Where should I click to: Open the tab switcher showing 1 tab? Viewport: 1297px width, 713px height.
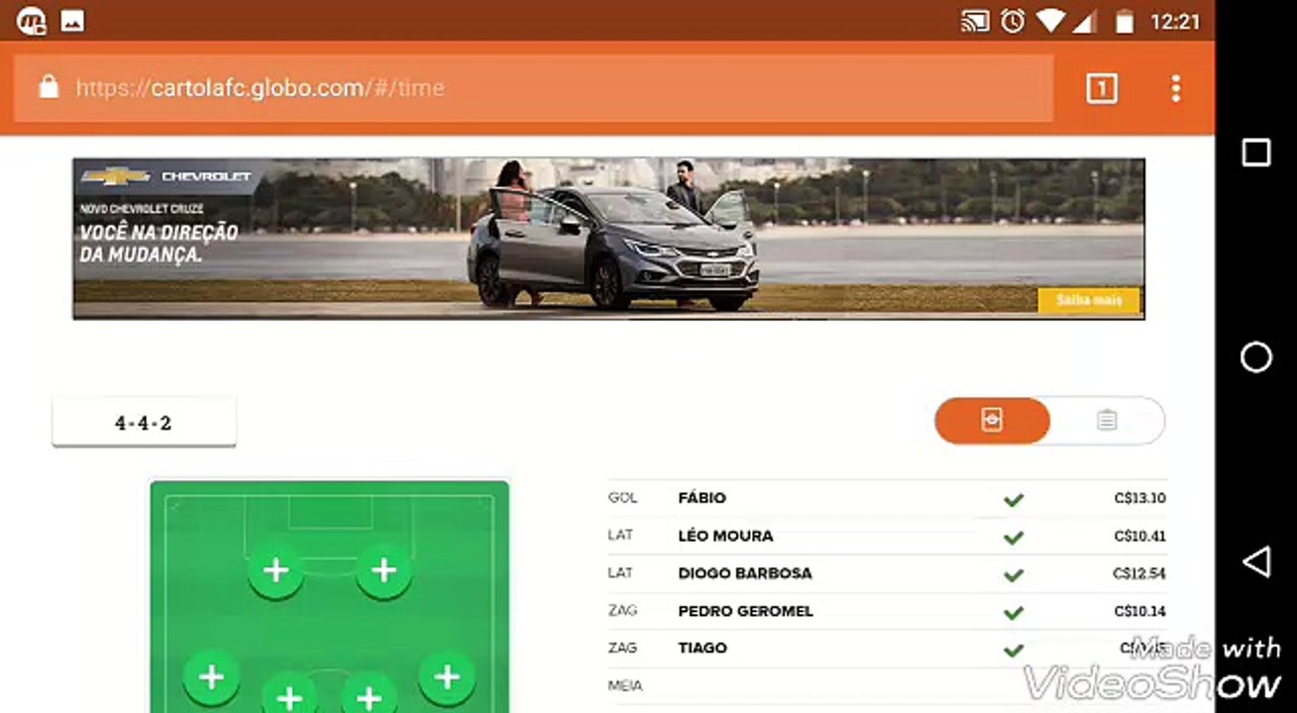[1102, 88]
